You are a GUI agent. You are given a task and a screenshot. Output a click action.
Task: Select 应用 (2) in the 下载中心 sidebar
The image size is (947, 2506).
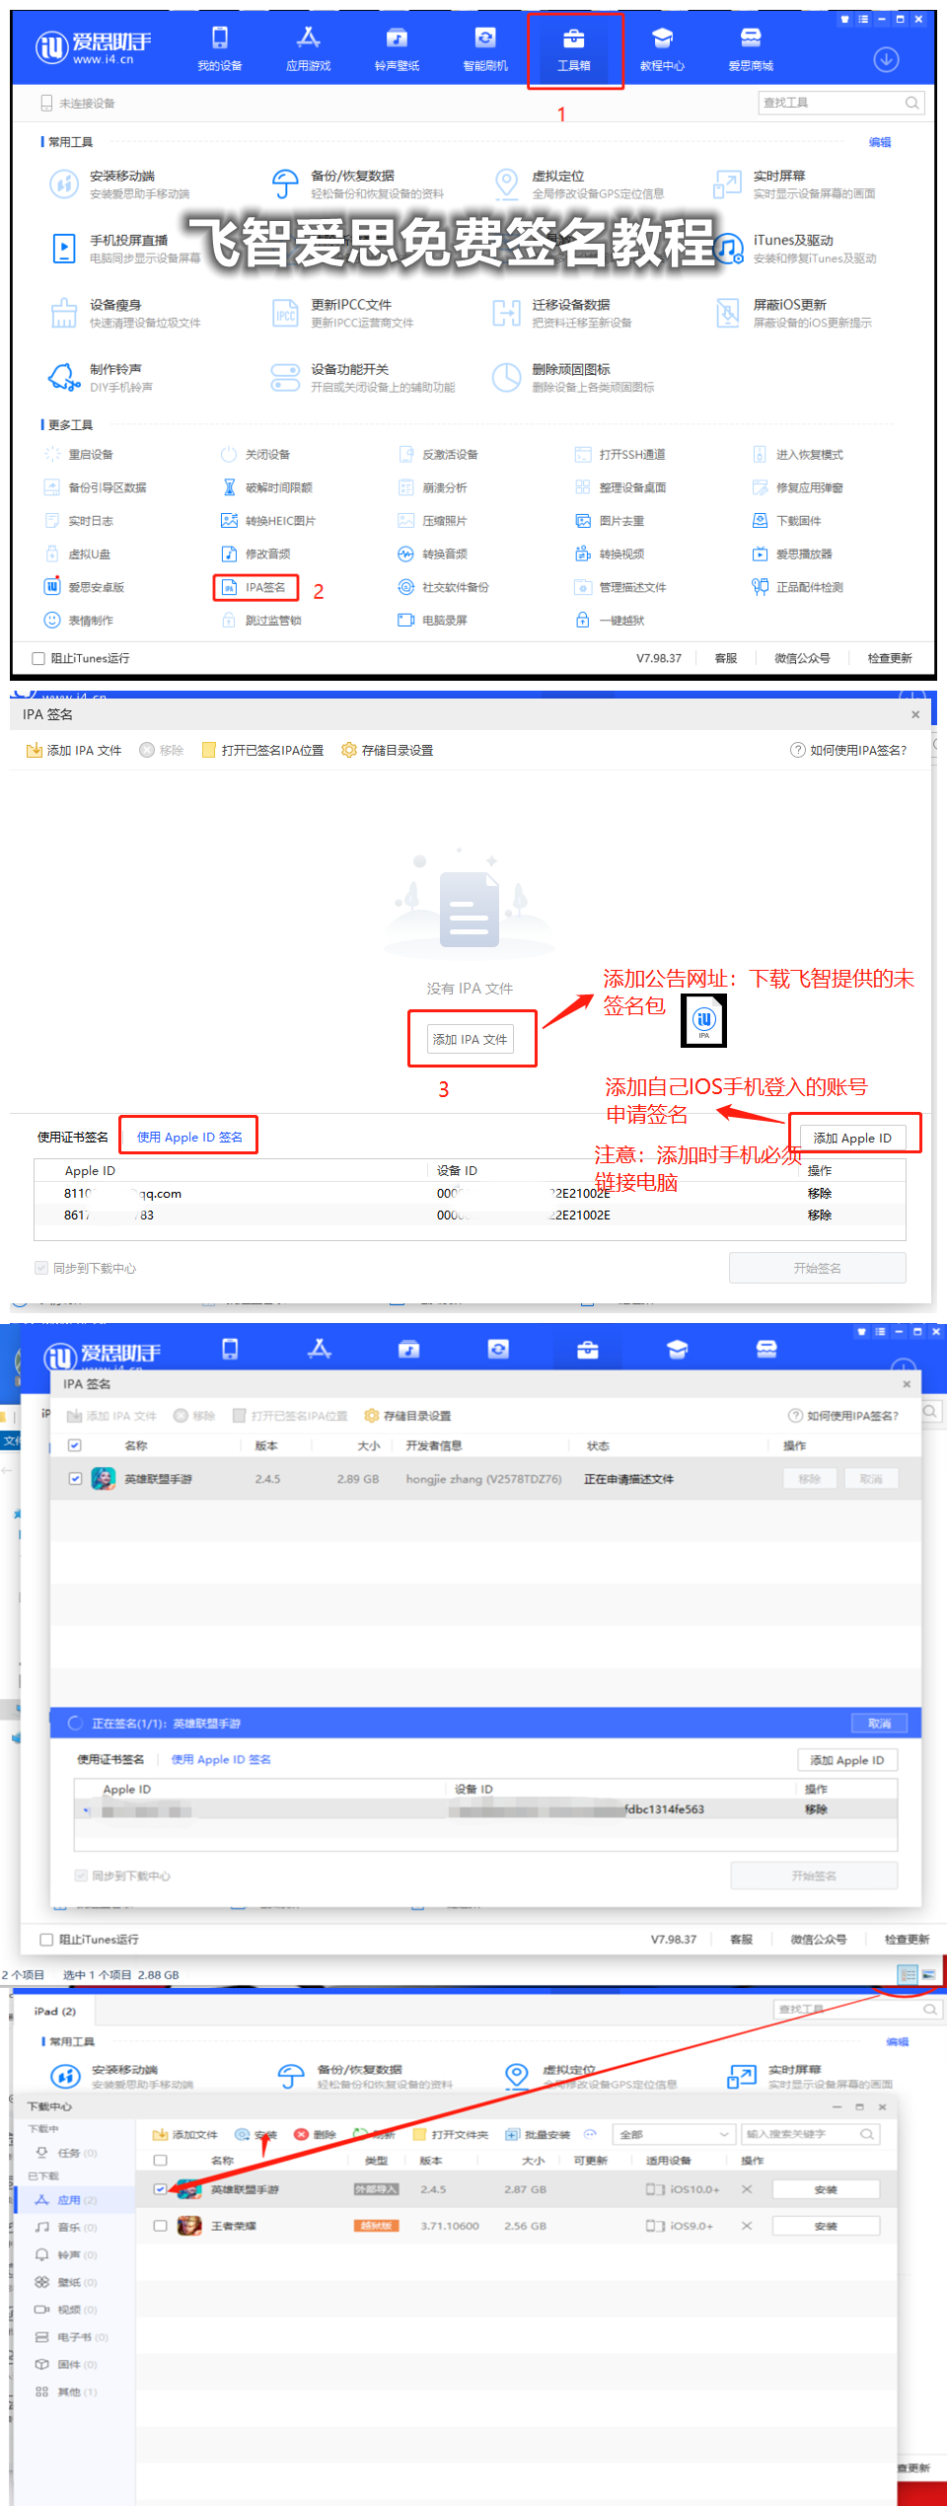tap(75, 2200)
